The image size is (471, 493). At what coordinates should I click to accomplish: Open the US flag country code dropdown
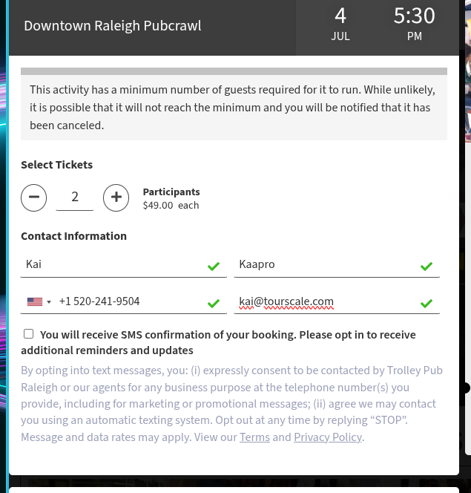coord(39,302)
